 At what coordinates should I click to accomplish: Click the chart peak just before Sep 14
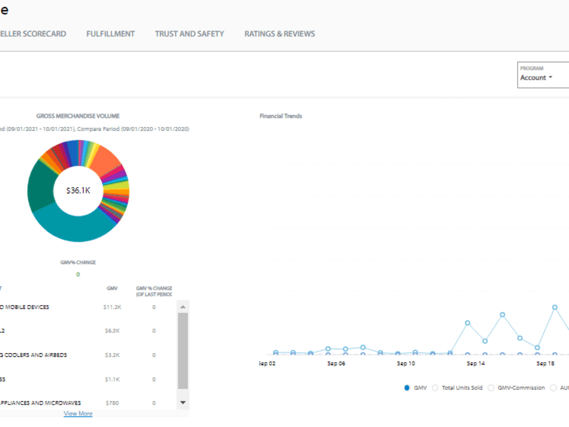467,323
